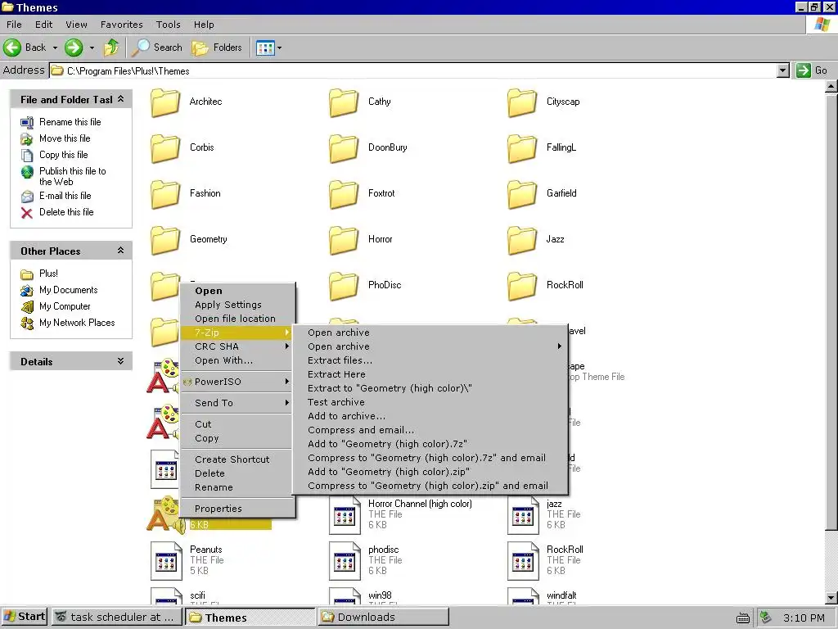Select the DoonBury folder icon
The width and height of the screenshot is (838, 629).
click(344, 148)
